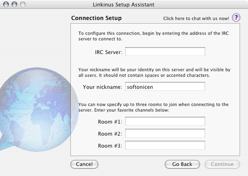This screenshot has height=176, width=248.
Task: Place cursor in Room #3 field
Action: point(165,145)
